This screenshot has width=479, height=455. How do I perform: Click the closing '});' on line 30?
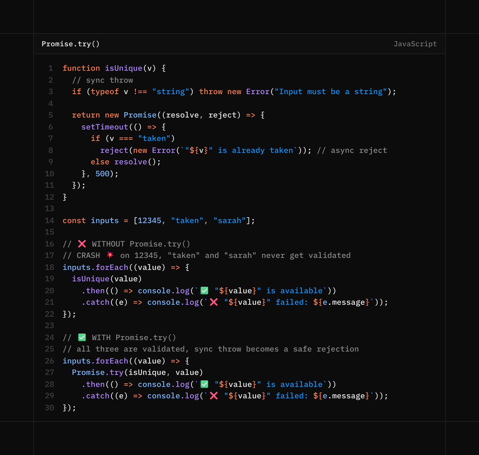click(x=69, y=408)
